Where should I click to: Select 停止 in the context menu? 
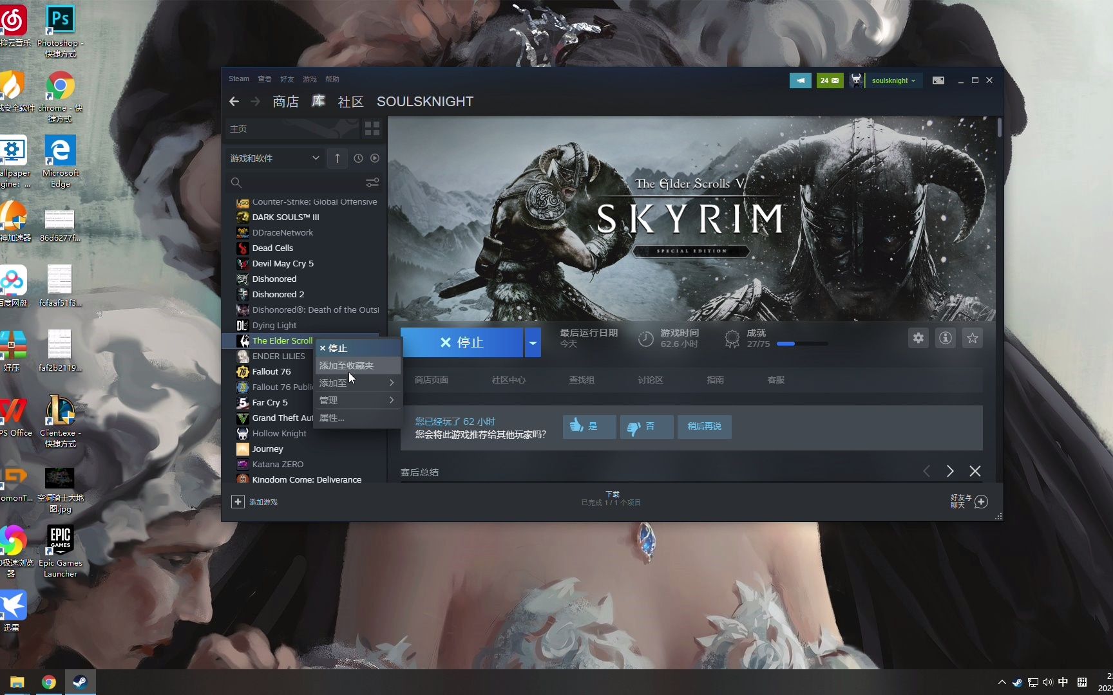(x=357, y=348)
